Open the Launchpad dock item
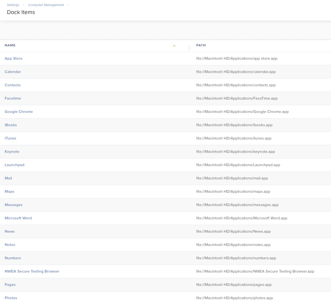Screen dimensions: 331x303 14,165
